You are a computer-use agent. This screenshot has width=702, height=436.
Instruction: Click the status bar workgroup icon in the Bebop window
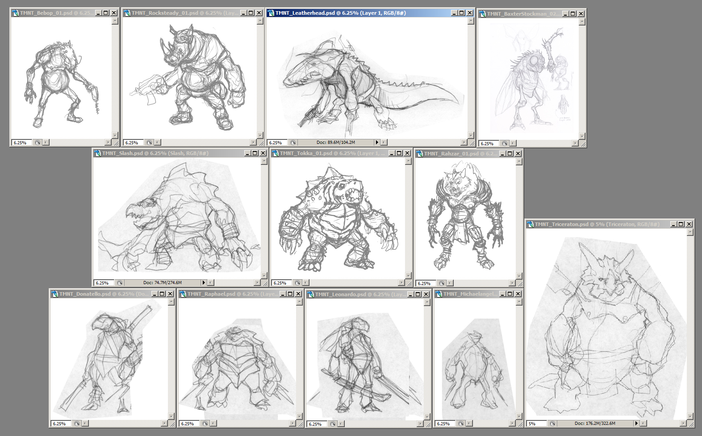[x=38, y=143]
